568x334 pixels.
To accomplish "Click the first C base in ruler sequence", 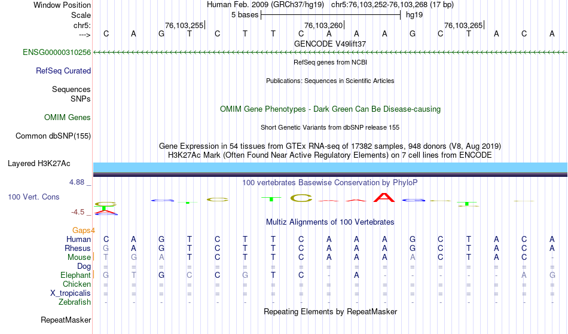I will (106, 34).
